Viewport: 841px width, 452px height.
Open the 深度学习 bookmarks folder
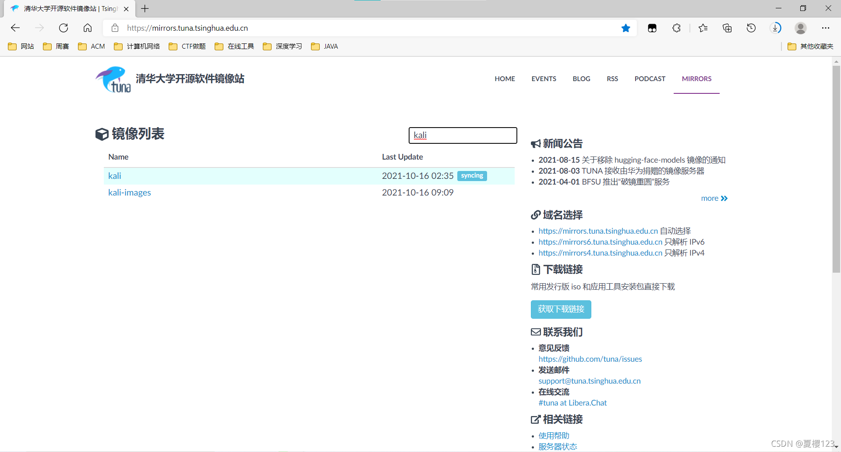coord(283,46)
